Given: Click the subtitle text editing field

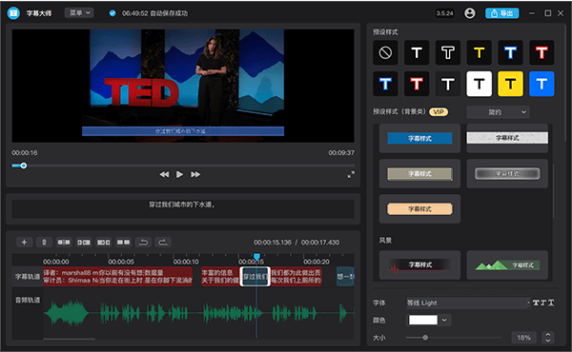Looking at the screenshot, I should pyautogui.click(x=183, y=208).
